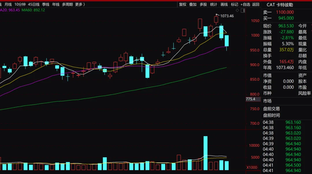Click the CAT 卡特彼勒 stock title
Image resolution: width=312 pixels, height=174 pixels.
280,5
